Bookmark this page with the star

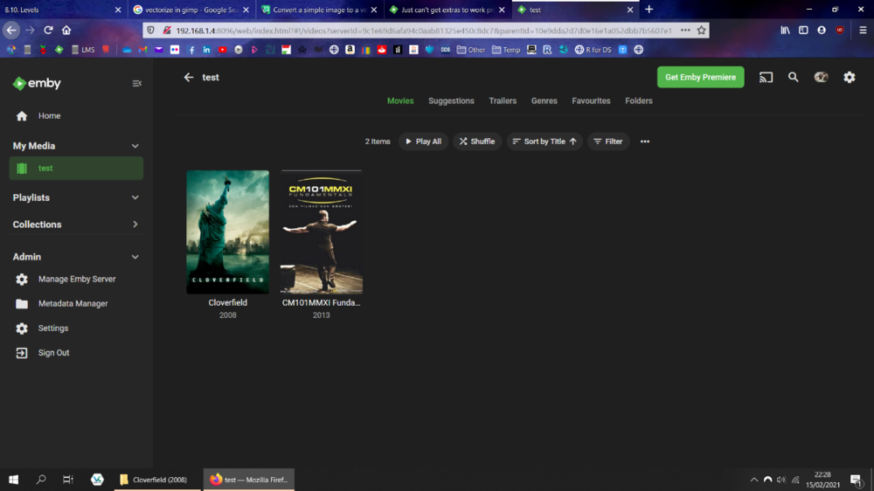tap(701, 30)
